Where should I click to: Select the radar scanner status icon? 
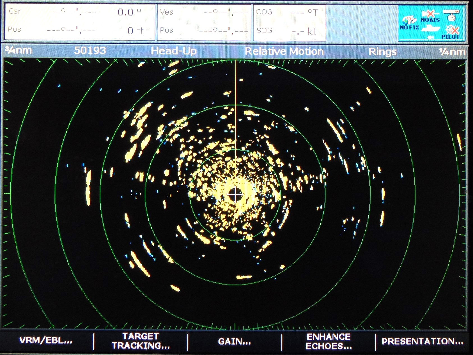(451, 15)
